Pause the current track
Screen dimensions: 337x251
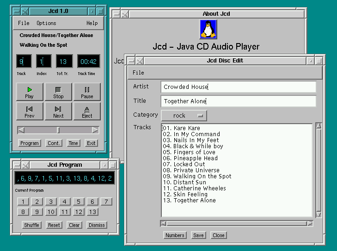click(87, 92)
